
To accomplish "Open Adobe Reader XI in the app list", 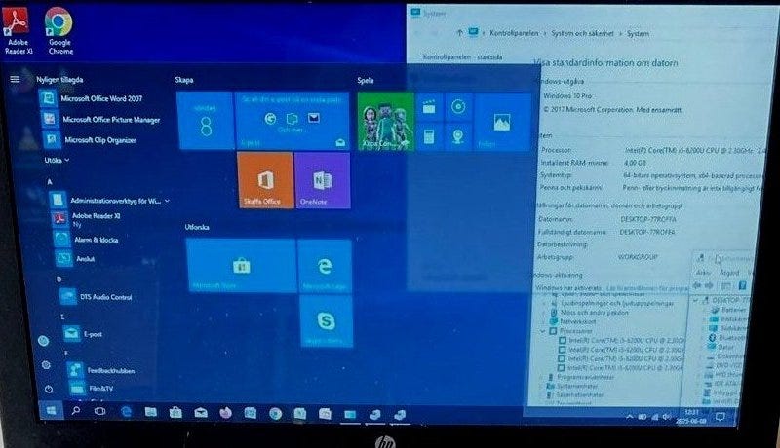I will pos(87,219).
